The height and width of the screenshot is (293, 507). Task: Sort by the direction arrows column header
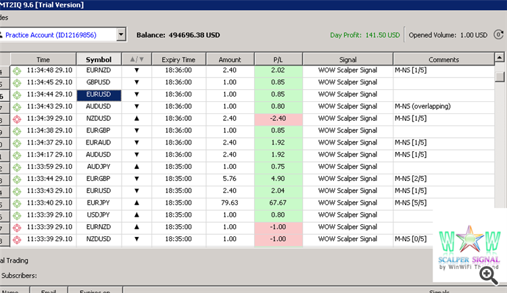[137, 59]
